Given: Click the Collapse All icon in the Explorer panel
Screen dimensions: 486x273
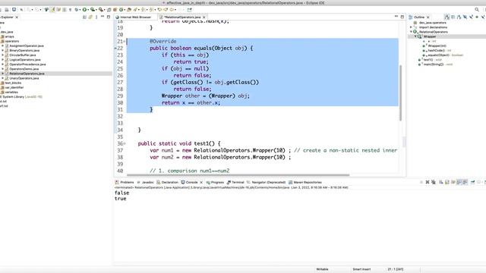Looking at the screenshot, I should point(84,17).
